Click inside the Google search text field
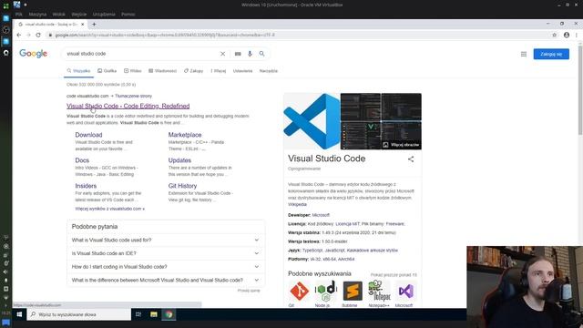 point(141,54)
